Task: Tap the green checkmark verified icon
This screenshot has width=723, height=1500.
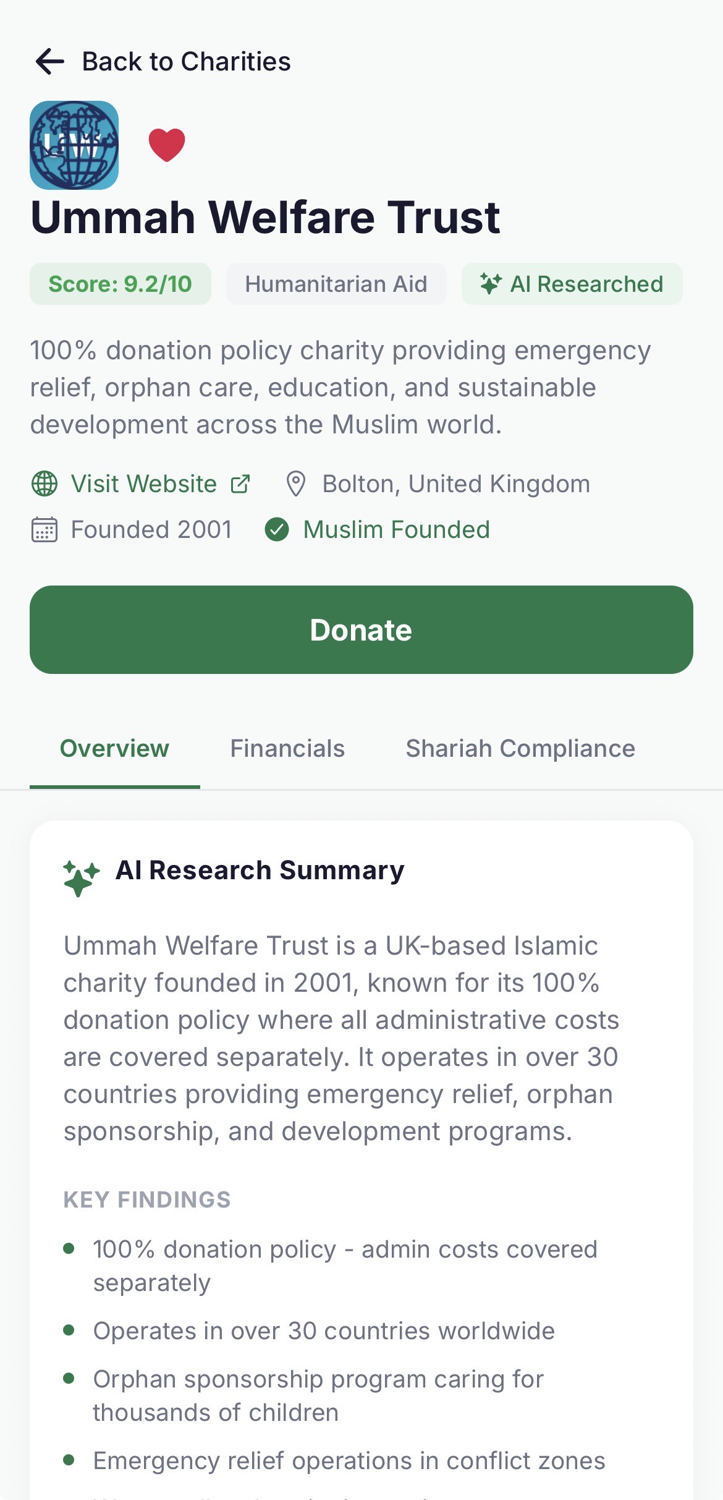Action: [277, 530]
